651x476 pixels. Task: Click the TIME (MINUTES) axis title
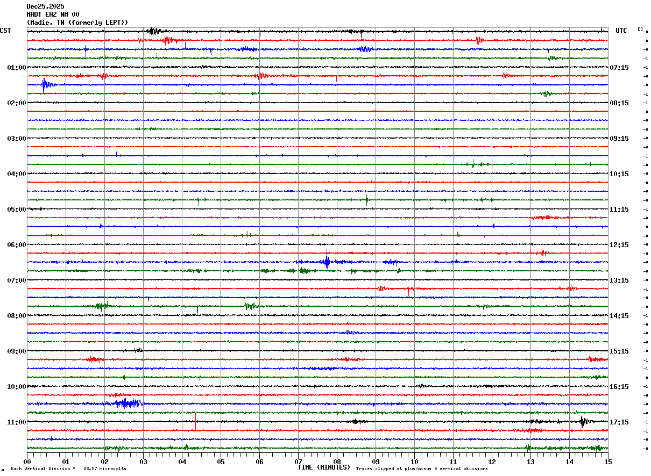pyautogui.click(x=324, y=467)
